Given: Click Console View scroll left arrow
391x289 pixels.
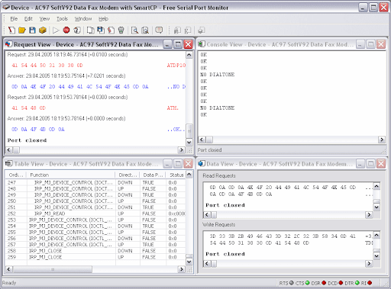Looking at the screenshot, I should coord(202,140).
